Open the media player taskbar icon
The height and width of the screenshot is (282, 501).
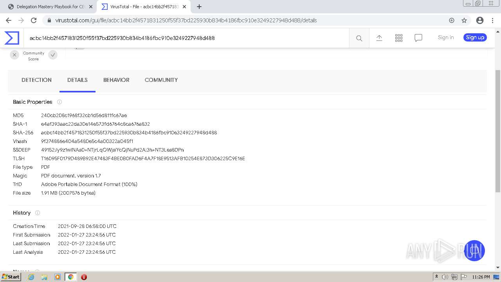coord(58,277)
